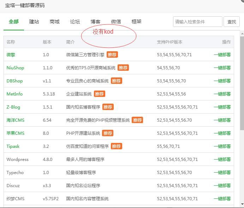Click description 国内知名论坛程序
Image resolution: width=244 pixels, height=208 pixels.
click(83, 186)
